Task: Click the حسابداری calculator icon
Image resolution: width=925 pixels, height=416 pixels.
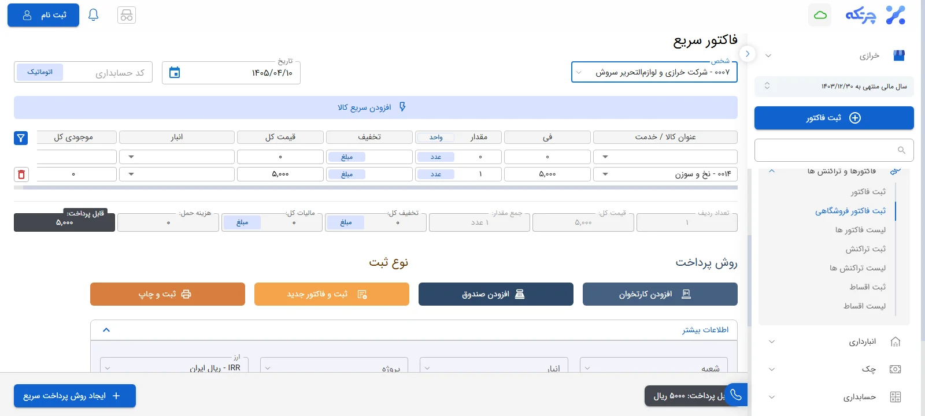Action: (896, 397)
